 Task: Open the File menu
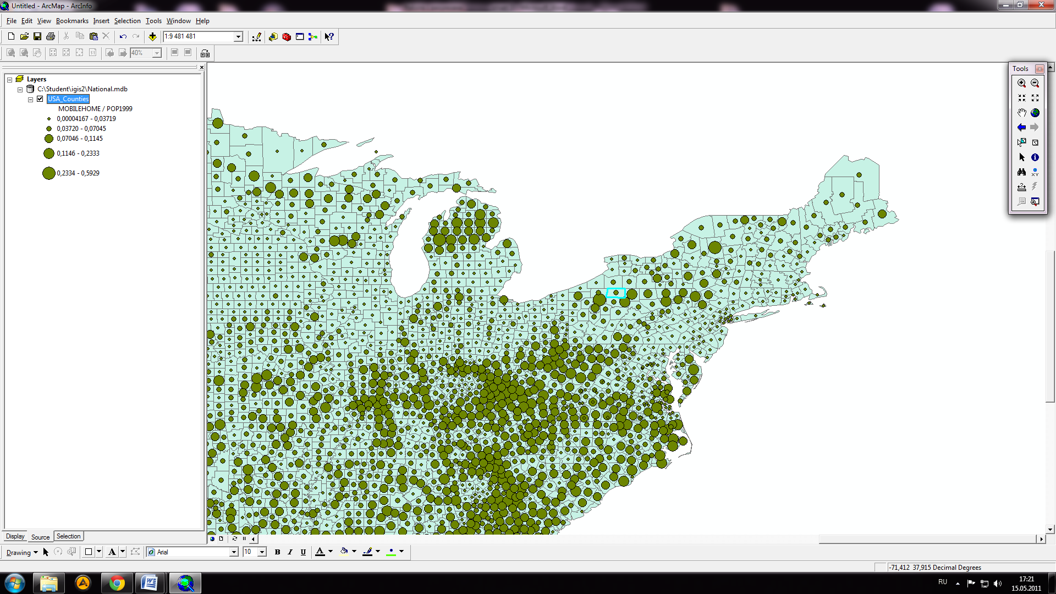click(x=12, y=21)
